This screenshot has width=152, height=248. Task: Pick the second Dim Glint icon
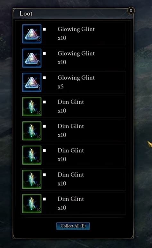[x=32, y=131]
